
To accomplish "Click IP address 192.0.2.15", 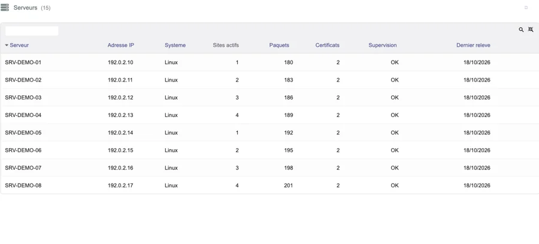I will coord(120,150).
